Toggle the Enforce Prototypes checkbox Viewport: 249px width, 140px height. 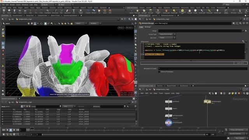tap(159, 72)
